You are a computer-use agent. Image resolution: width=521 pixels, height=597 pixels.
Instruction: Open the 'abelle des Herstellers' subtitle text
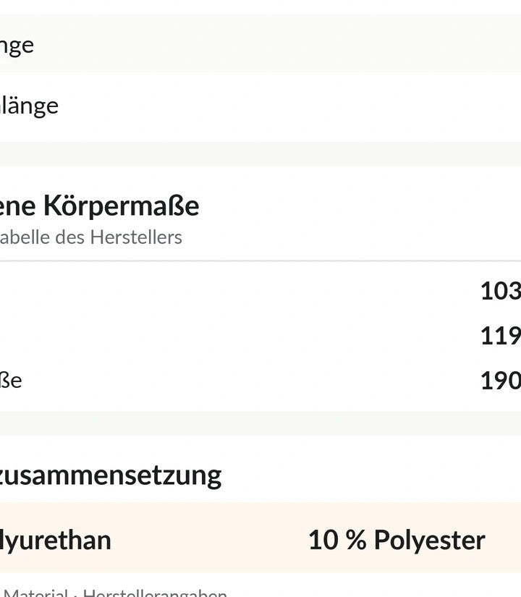90,237
